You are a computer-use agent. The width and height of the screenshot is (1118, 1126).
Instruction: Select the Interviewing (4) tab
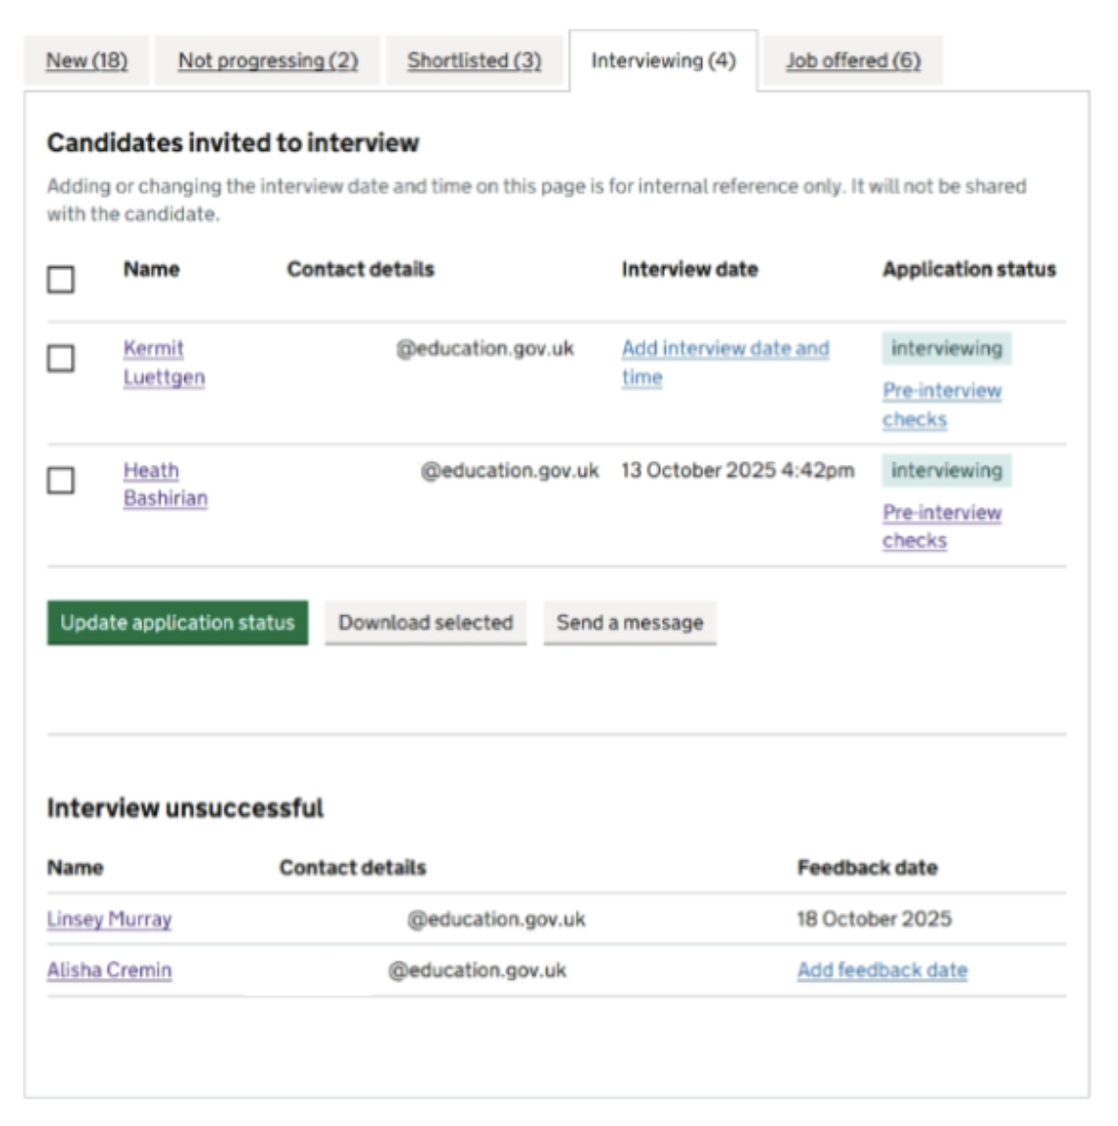click(663, 61)
